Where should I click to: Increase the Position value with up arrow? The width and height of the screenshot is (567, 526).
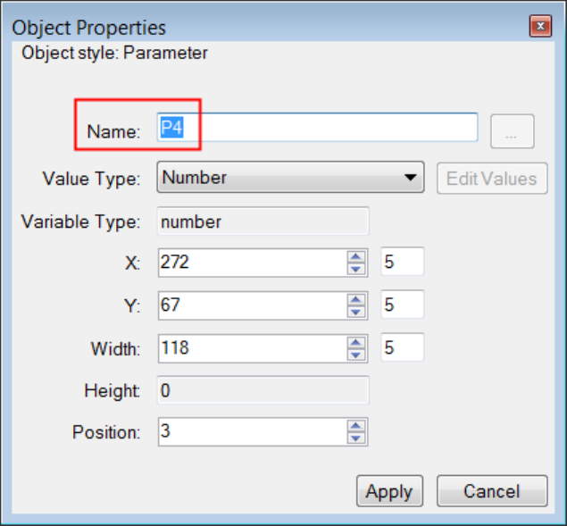click(357, 427)
